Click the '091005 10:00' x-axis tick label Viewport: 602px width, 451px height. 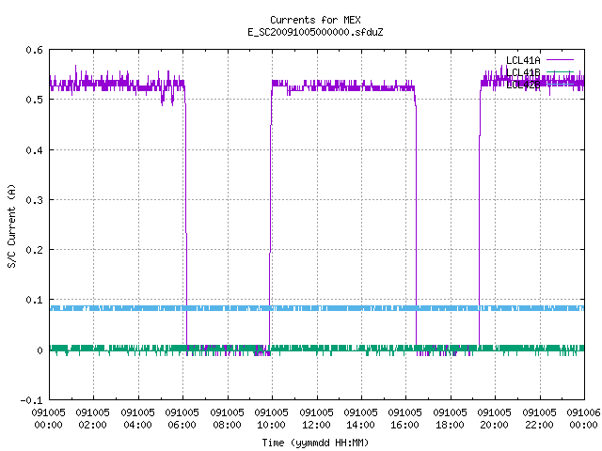271,418
